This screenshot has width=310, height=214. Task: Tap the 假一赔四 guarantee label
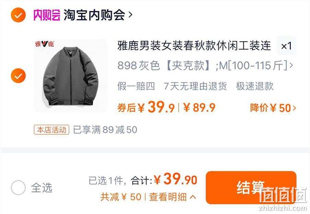coord(136,86)
